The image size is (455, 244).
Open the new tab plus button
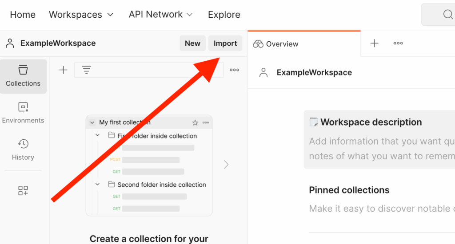coord(375,43)
